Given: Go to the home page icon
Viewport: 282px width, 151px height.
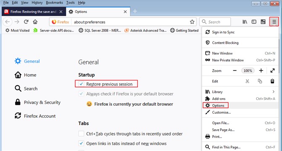Looking at the screenshot, I should (35, 22).
